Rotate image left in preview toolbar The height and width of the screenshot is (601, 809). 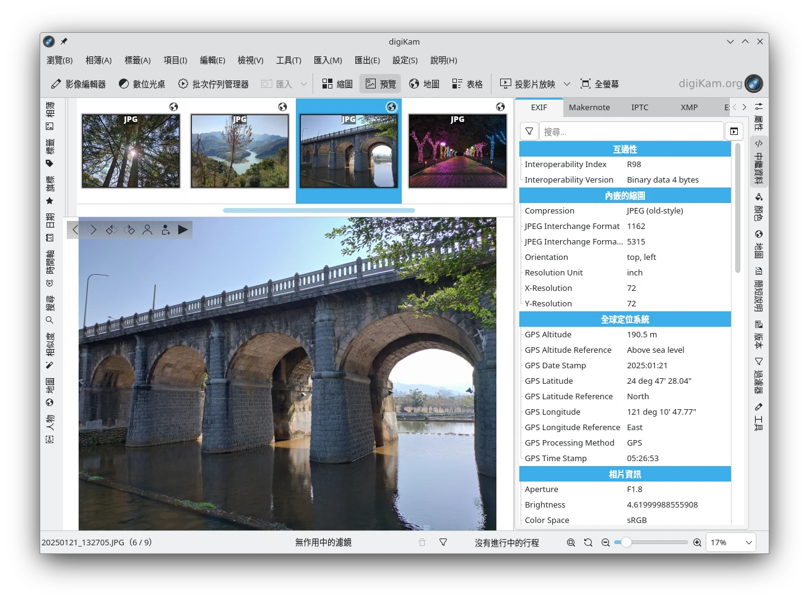tap(111, 230)
